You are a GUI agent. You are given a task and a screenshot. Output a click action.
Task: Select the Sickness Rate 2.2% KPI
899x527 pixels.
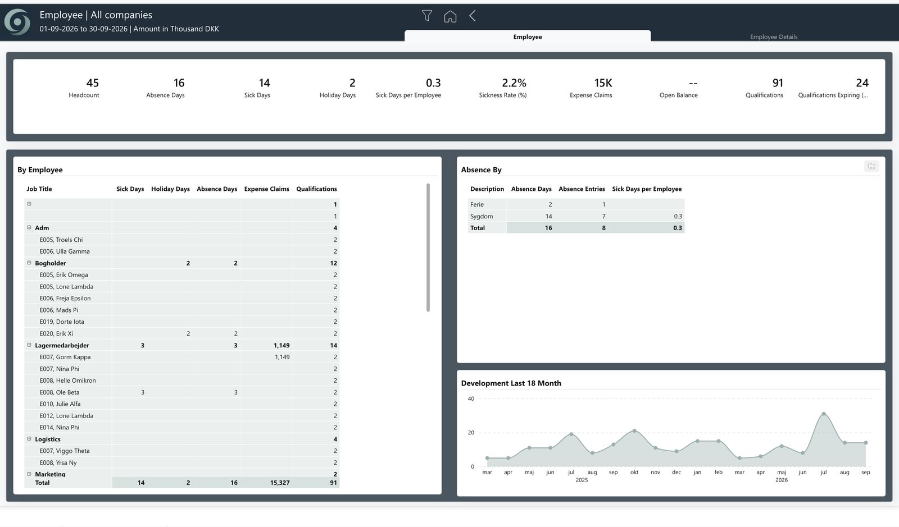click(x=503, y=88)
